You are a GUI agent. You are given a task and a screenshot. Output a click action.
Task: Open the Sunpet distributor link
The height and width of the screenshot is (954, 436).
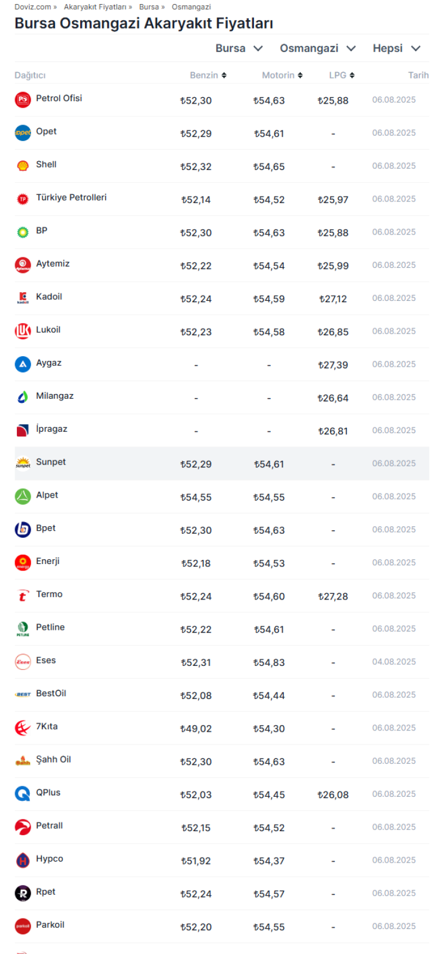coord(51,462)
